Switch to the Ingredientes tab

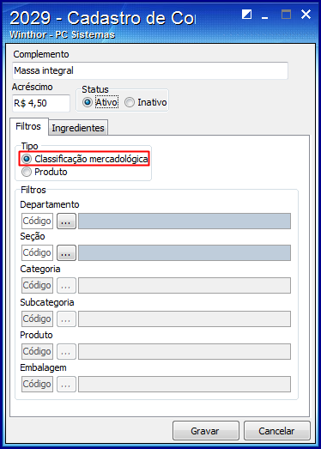[78, 128]
